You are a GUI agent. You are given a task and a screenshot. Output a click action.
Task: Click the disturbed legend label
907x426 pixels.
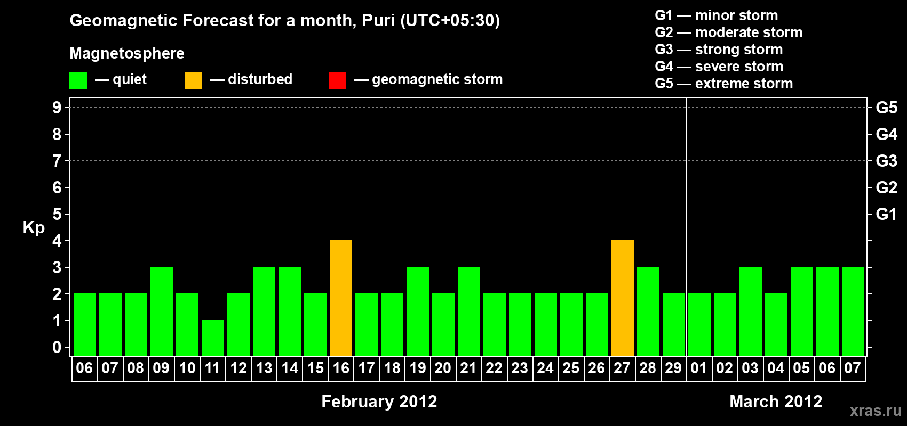pos(260,79)
